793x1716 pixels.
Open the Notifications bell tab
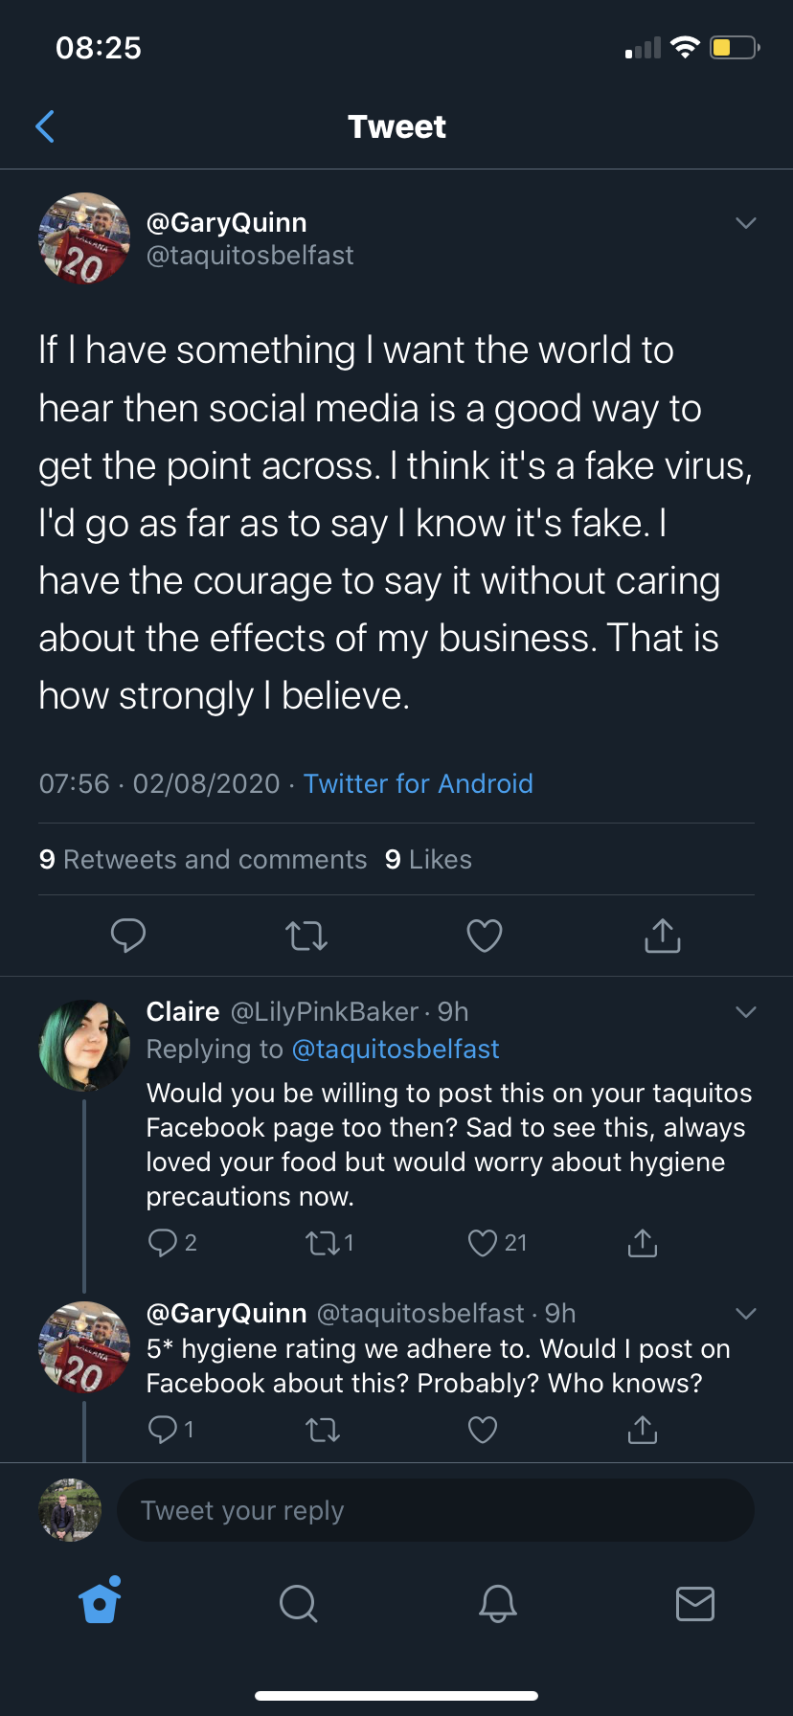pyautogui.click(x=498, y=1602)
